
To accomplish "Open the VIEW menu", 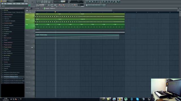I will [x=14, y=4].
